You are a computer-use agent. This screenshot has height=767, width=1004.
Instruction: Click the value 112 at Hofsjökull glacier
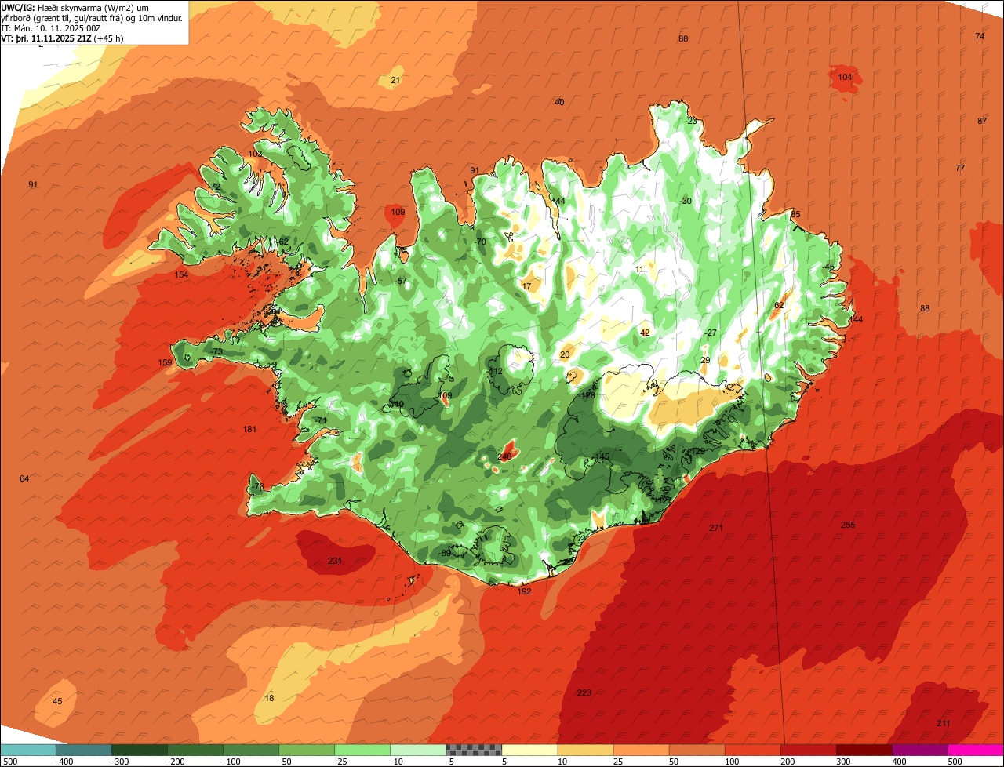(495, 371)
